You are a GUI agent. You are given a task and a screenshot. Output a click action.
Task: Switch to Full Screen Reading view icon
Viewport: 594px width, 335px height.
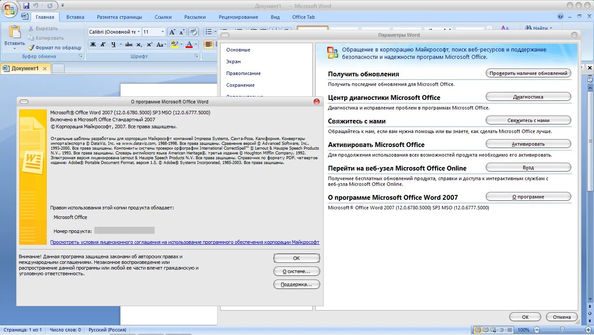pyautogui.click(x=486, y=330)
